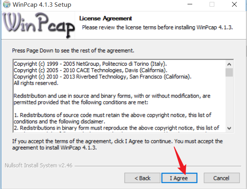Click the Riverbed Technology copyright line

(102, 77)
